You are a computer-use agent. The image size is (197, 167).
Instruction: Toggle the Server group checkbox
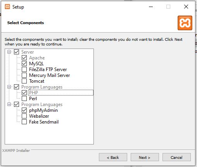click(x=16, y=52)
